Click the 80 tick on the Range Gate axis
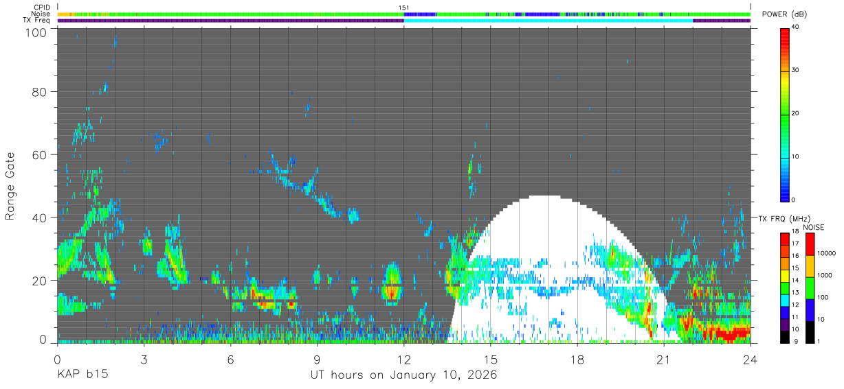 coord(41,91)
